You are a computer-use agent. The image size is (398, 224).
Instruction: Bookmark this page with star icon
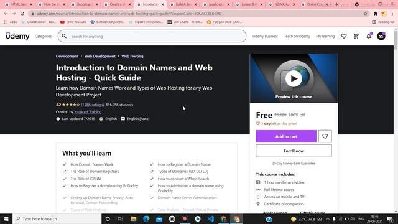(365, 14)
